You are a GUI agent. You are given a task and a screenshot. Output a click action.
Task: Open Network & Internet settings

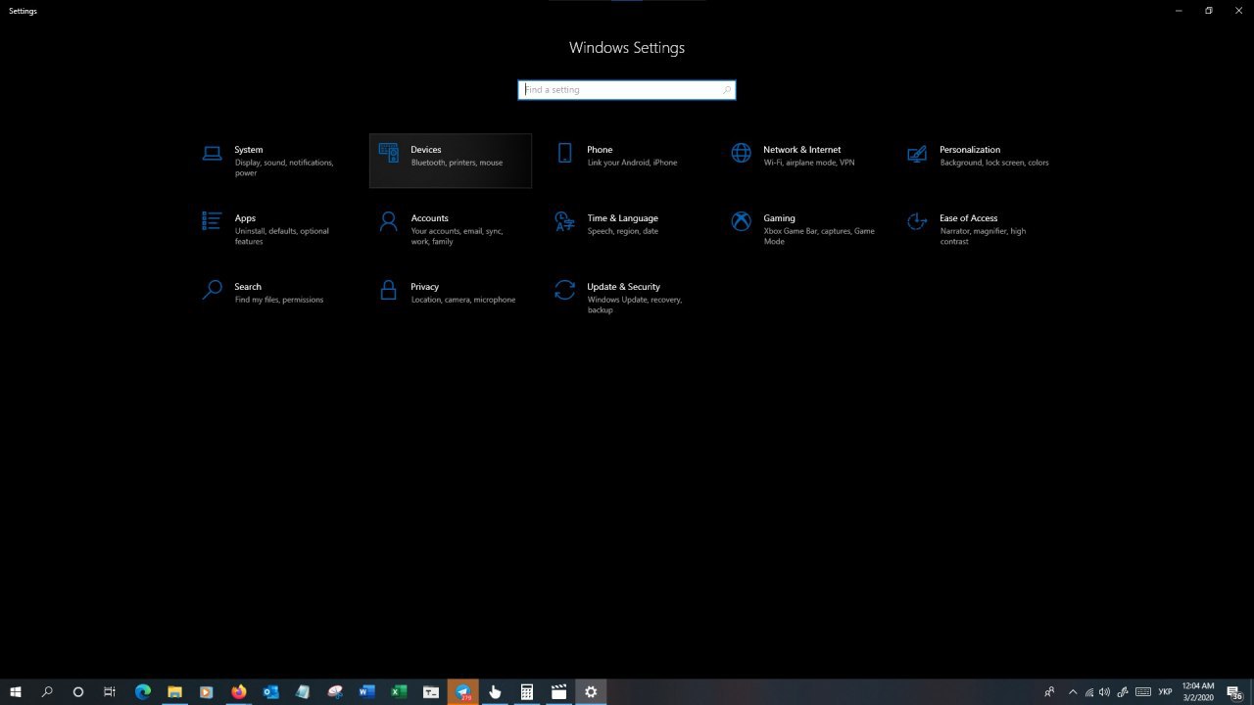803,161
